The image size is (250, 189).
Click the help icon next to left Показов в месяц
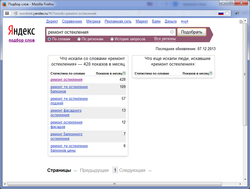click(x=124, y=73)
